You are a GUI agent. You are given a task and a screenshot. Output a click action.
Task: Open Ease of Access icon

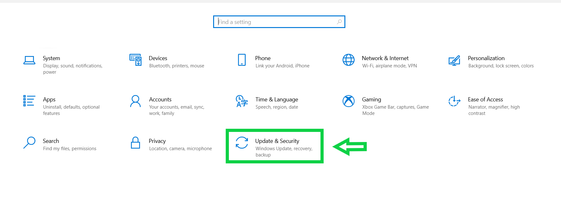(454, 101)
